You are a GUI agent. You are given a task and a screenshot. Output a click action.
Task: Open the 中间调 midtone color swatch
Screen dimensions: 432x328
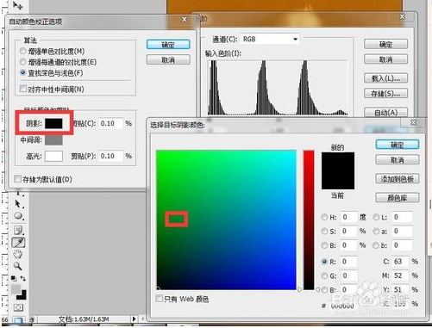coord(53,140)
